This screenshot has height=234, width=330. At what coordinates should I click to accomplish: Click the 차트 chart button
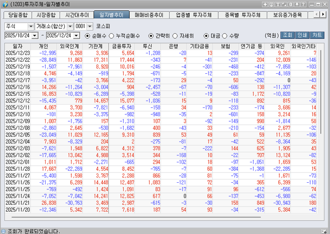318,35
